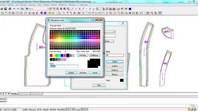The height and width of the screenshot is (111, 198).
Task: Toggle REFENT object snap in status bar
Action: (53, 110)
